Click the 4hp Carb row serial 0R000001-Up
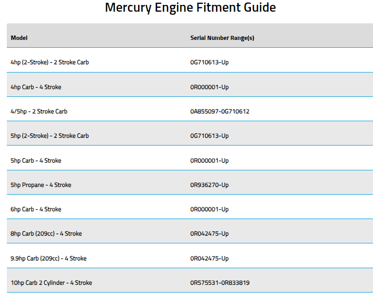The image size is (373, 294). 209,87
